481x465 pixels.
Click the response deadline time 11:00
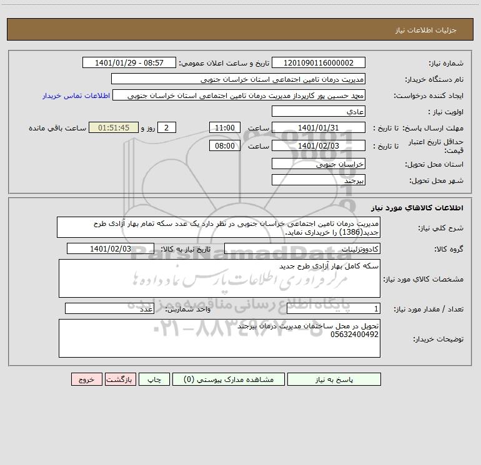224,127
